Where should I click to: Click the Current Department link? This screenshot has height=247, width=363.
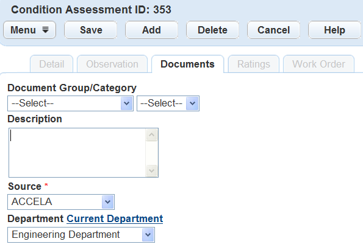pyautogui.click(x=115, y=218)
